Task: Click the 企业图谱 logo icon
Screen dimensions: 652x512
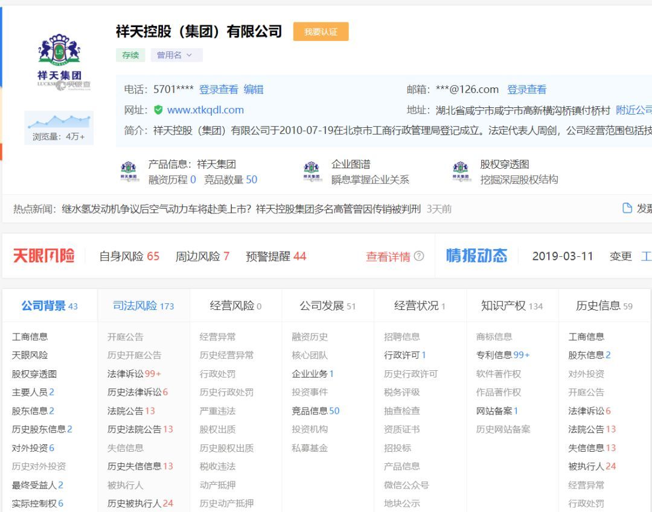Action: point(312,172)
